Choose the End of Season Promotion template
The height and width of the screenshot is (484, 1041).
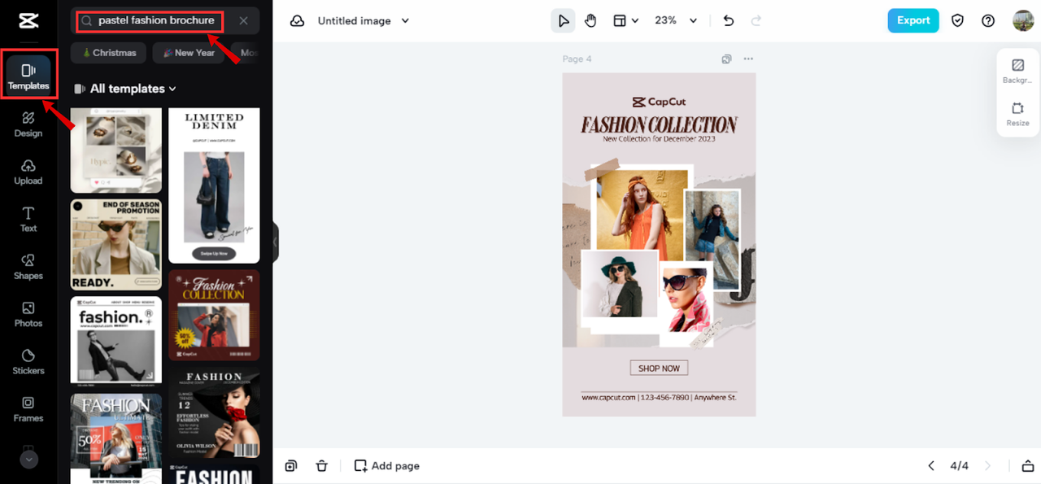(x=116, y=245)
